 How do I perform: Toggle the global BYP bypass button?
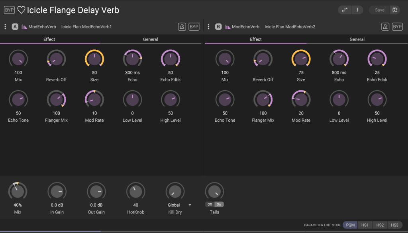click(9, 10)
